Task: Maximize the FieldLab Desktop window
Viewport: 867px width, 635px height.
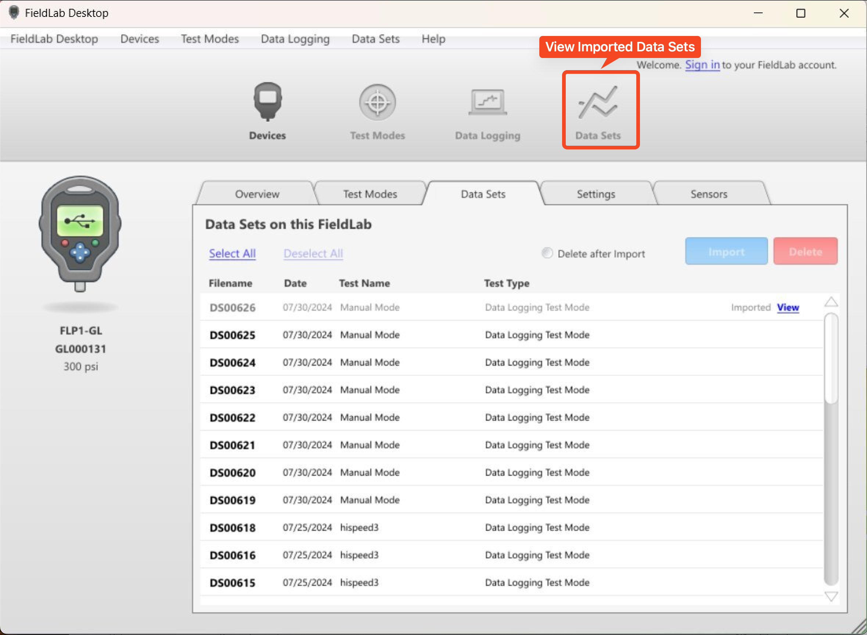Action: pos(801,13)
